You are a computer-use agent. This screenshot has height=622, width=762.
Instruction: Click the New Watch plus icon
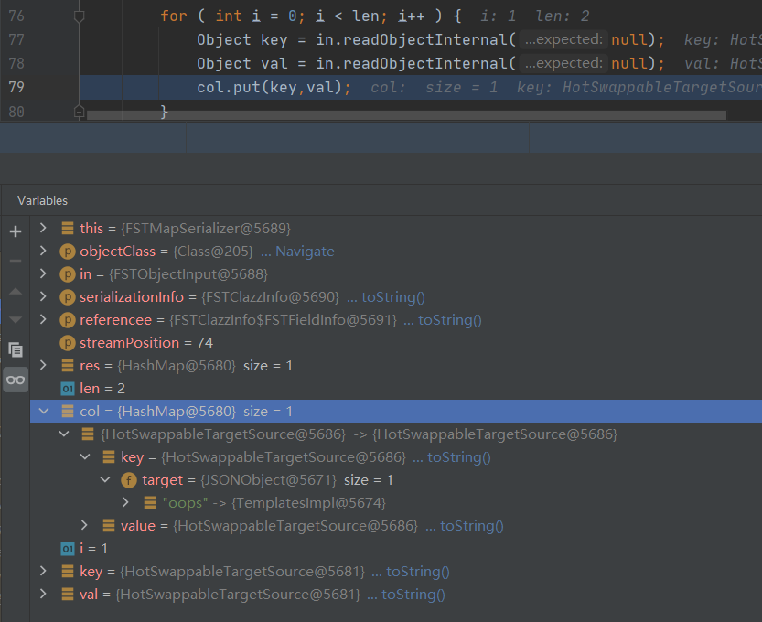(15, 231)
